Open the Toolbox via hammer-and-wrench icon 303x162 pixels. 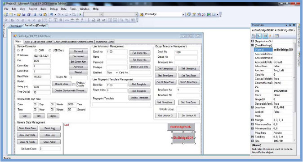(204, 14)
